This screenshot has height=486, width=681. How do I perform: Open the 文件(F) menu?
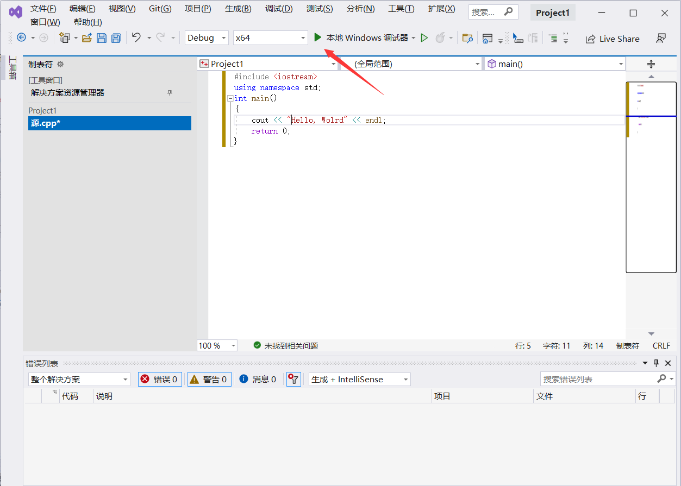point(43,9)
